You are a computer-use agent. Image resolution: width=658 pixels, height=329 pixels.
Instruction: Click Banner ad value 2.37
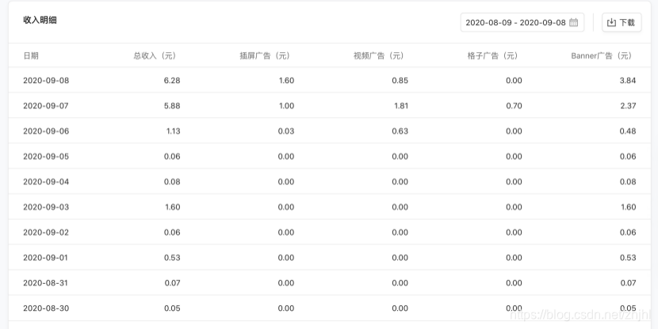click(628, 106)
